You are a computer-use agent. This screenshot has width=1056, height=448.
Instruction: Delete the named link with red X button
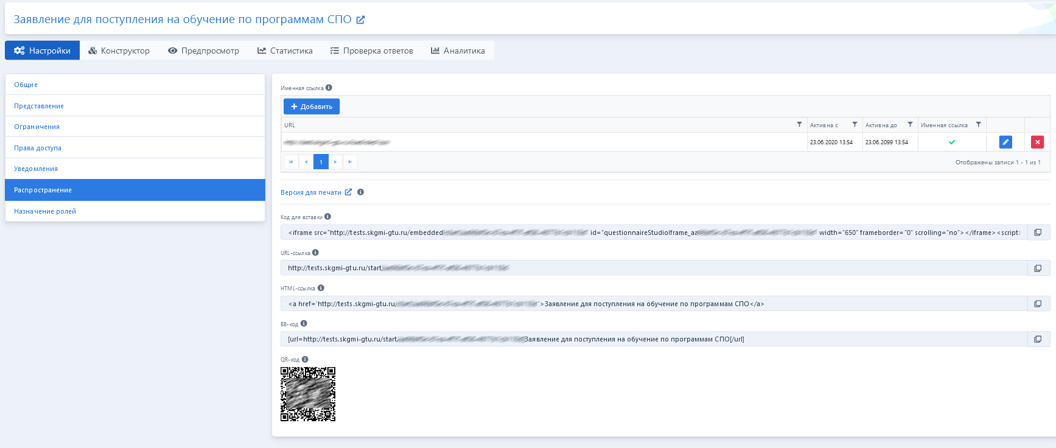pyautogui.click(x=1037, y=142)
